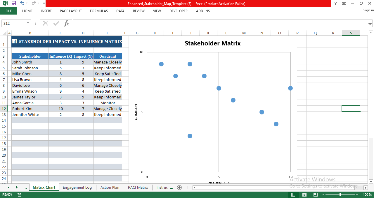Expand the Name Box dropdown arrow
The height and width of the screenshot is (198, 374).
coord(28,23)
